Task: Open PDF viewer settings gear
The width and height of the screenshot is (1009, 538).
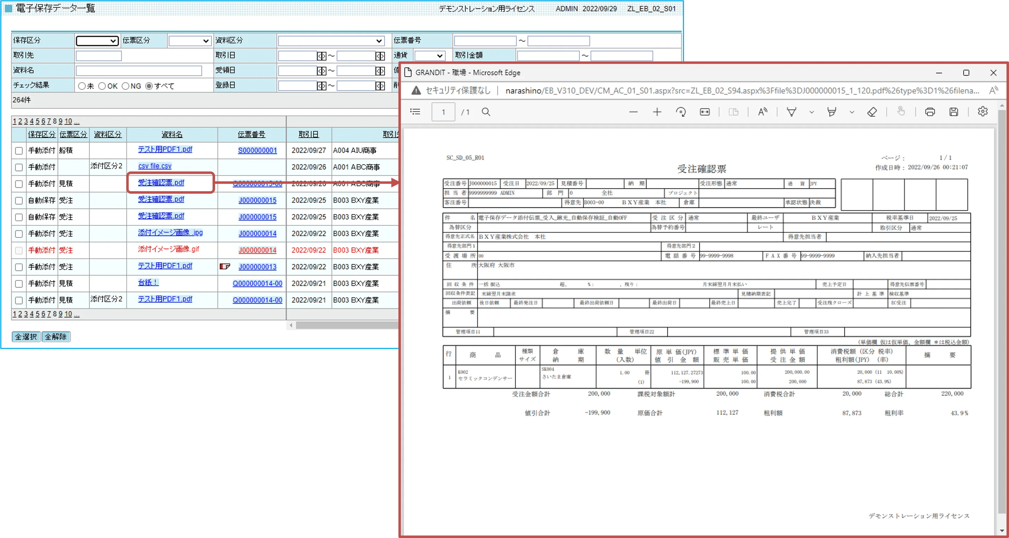Action: click(x=982, y=112)
